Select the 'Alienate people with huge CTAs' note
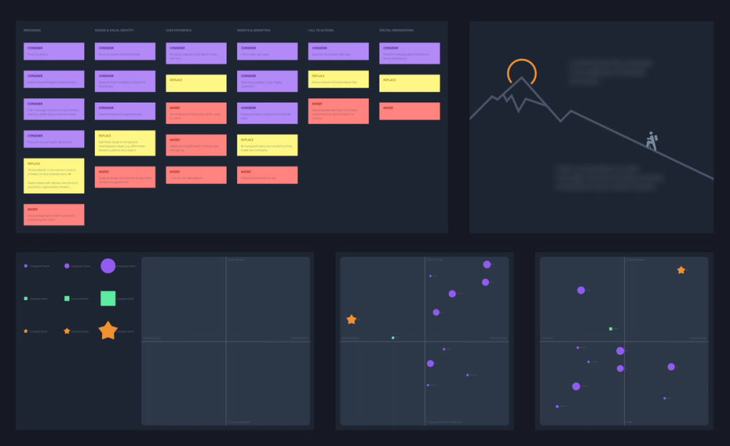 coord(339,111)
